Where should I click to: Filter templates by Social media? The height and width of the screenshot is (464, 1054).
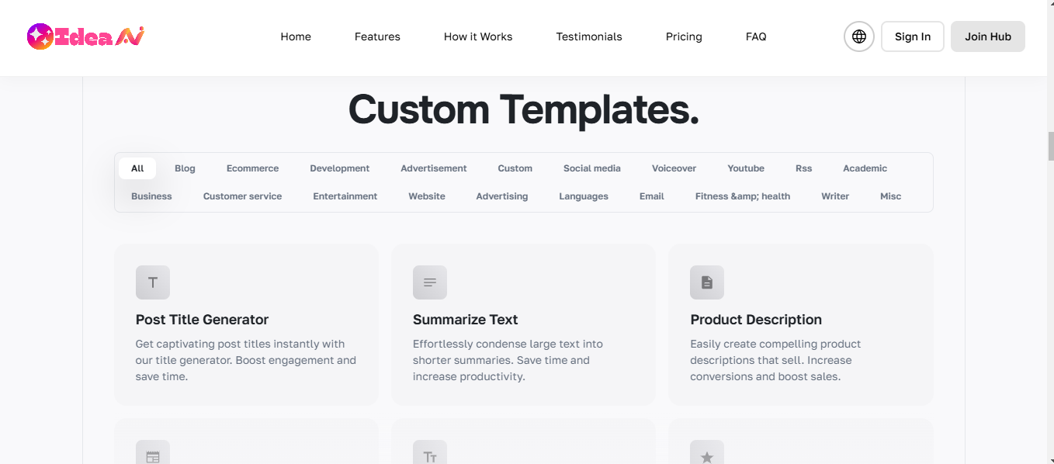[592, 168]
